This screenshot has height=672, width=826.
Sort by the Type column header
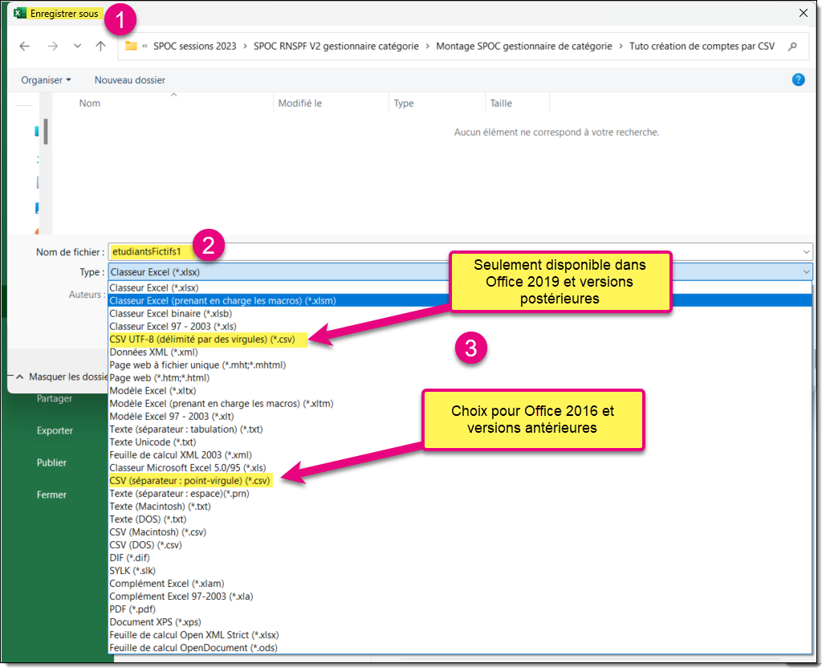point(404,104)
